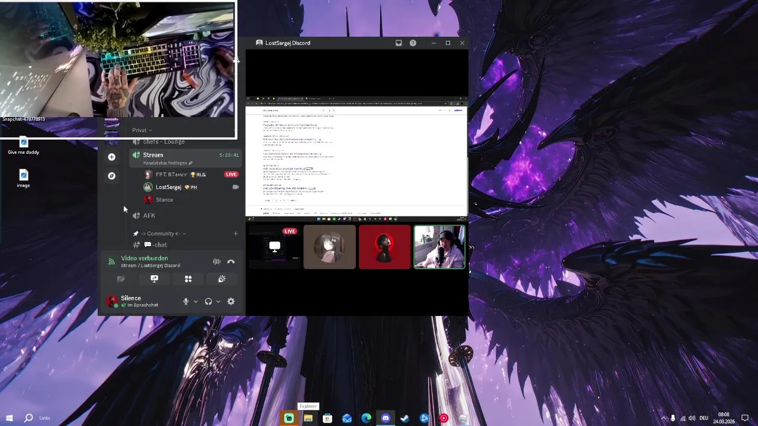The height and width of the screenshot is (426, 758).
Task: Open the 'image' desktop file
Action: [24, 179]
